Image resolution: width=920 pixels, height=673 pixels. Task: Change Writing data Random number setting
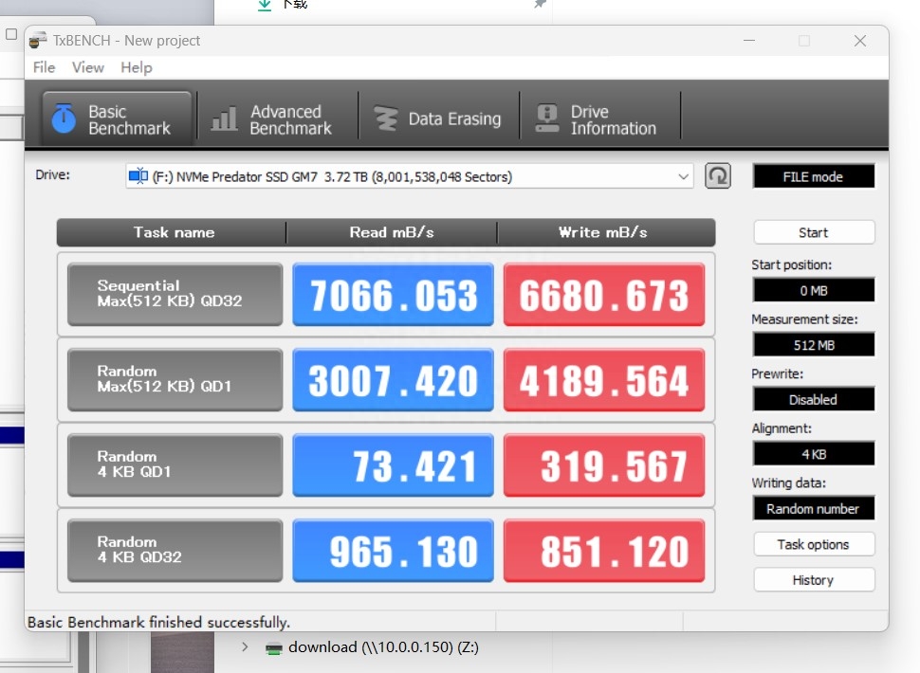[x=814, y=508]
